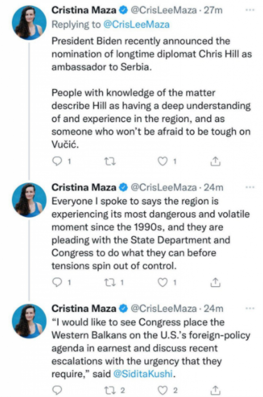263x397 pixels.
Task: Retweet the Chris Hill ambassador tweet
Action: (110, 161)
